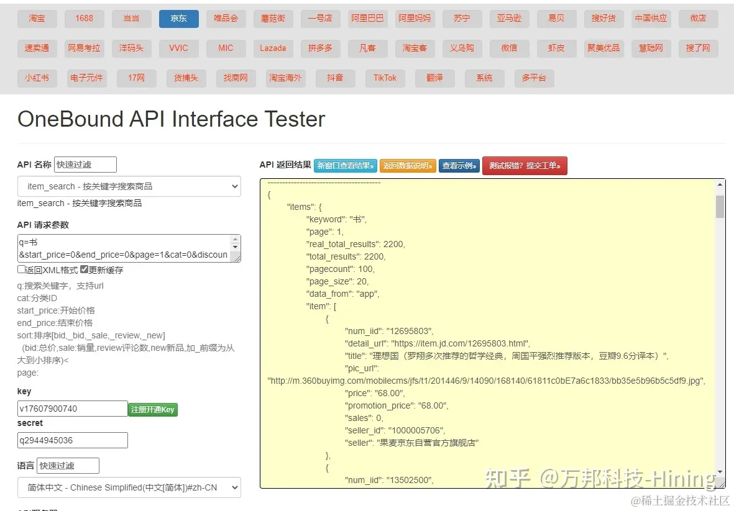Switch to the TikTok tab
The width and height of the screenshot is (734, 511).
[385, 78]
